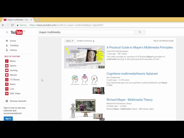Click the magnifier search button

pos(140,32)
